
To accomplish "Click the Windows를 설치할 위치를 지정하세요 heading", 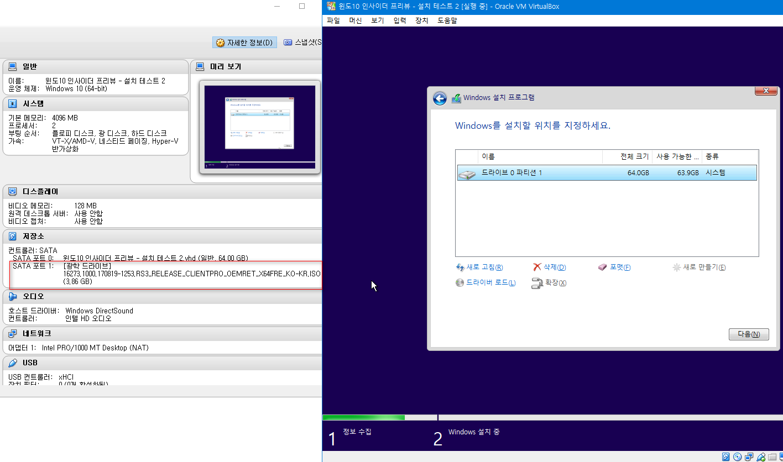I will pos(533,125).
